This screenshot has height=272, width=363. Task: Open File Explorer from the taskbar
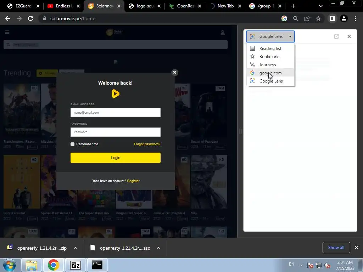32,265
